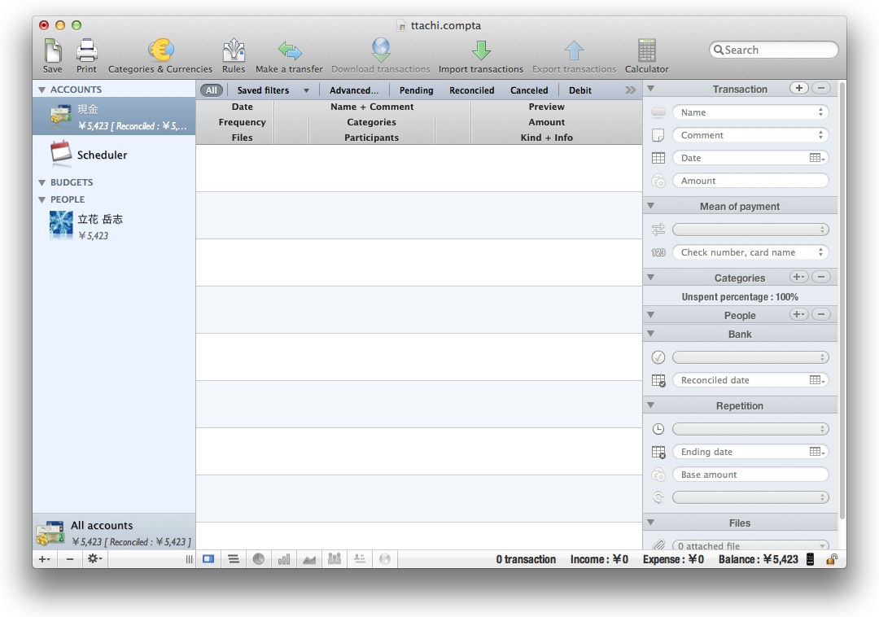Viewport: 879px width, 617px height.
Task: Add a new transaction with plus button
Action: click(798, 88)
